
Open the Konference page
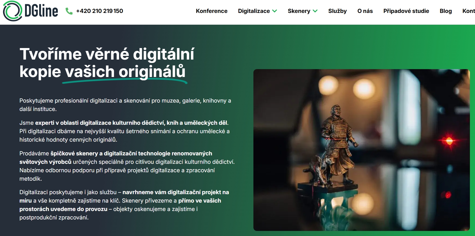click(211, 11)
